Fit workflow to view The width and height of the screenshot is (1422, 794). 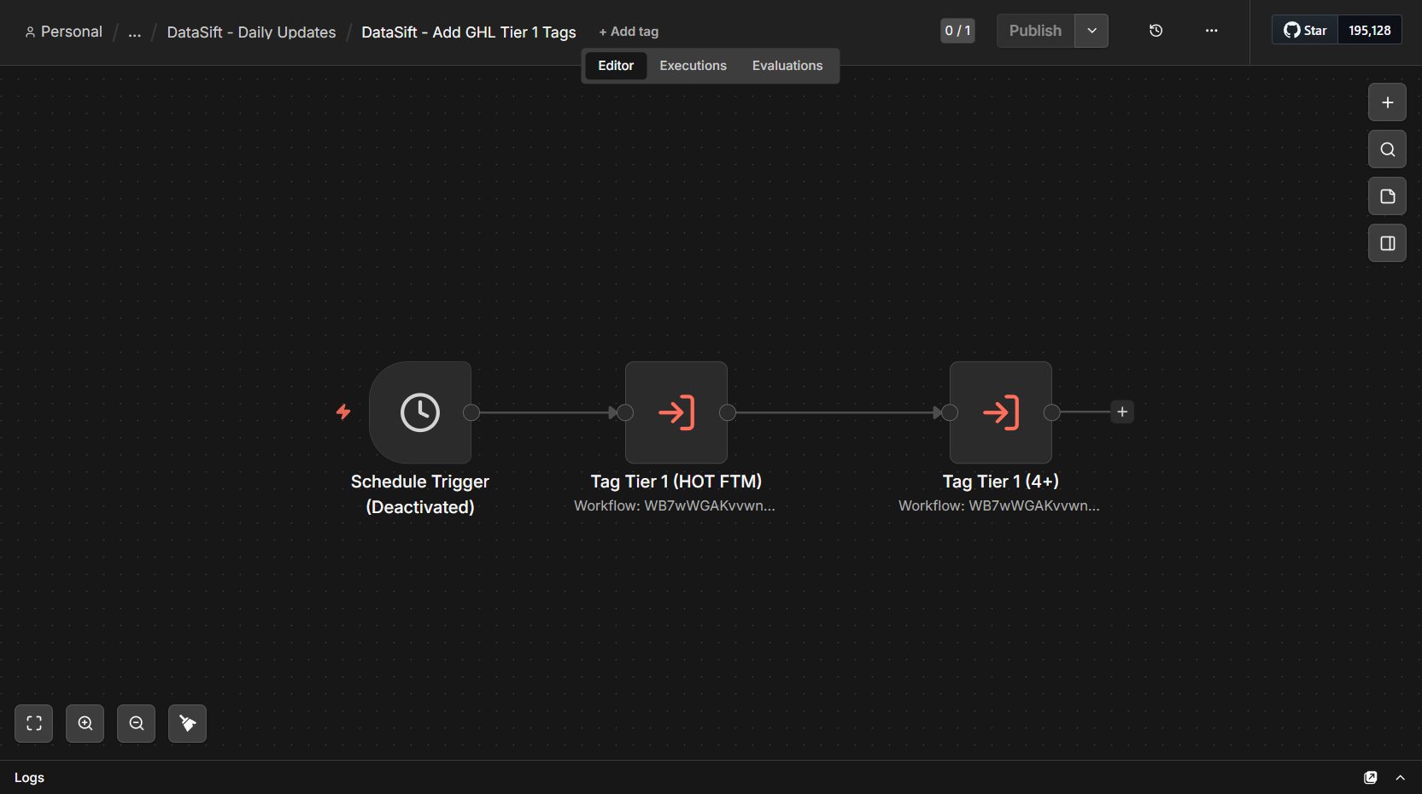pos(34,723)
